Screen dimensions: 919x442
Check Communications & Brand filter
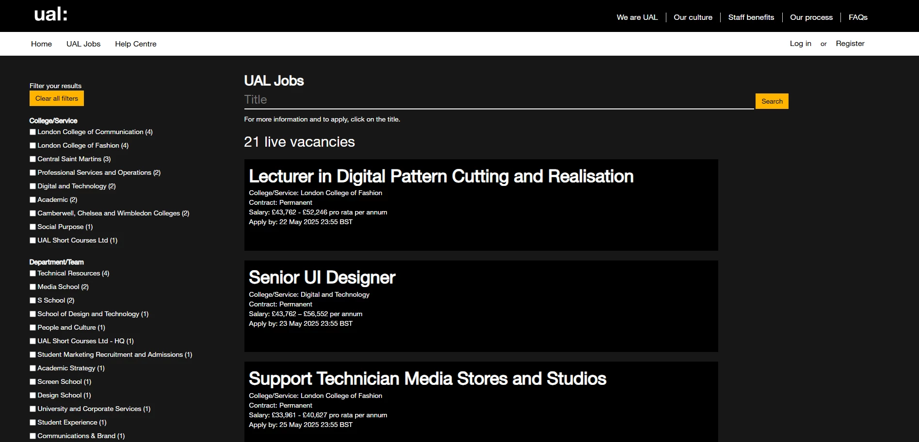(32, 436)
